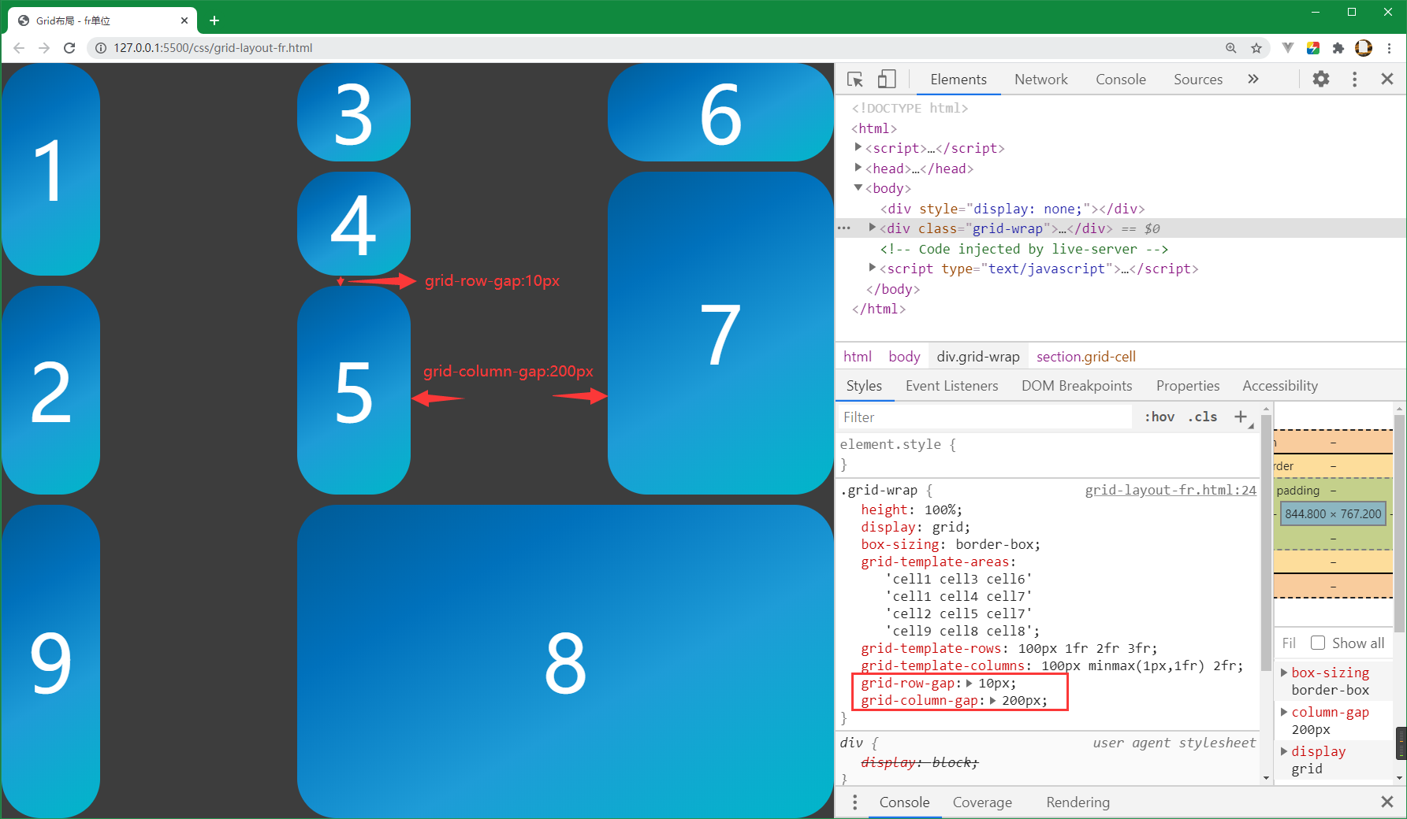Expand the div.grid-wrap node
Viewport: 1407px width, 819px height.
[x=873, y=228]
